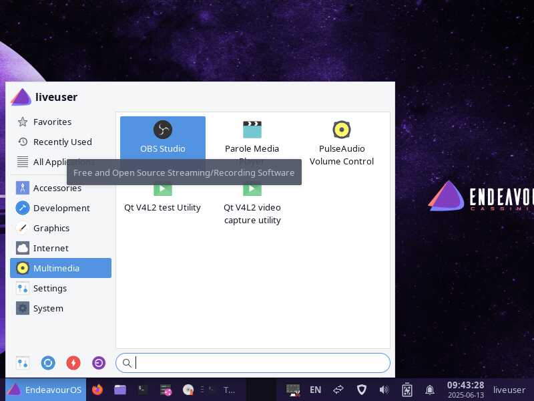The height and width of the screenshot is (401, 534).
Task: Click the All Applications list icon
Action: 23,162
